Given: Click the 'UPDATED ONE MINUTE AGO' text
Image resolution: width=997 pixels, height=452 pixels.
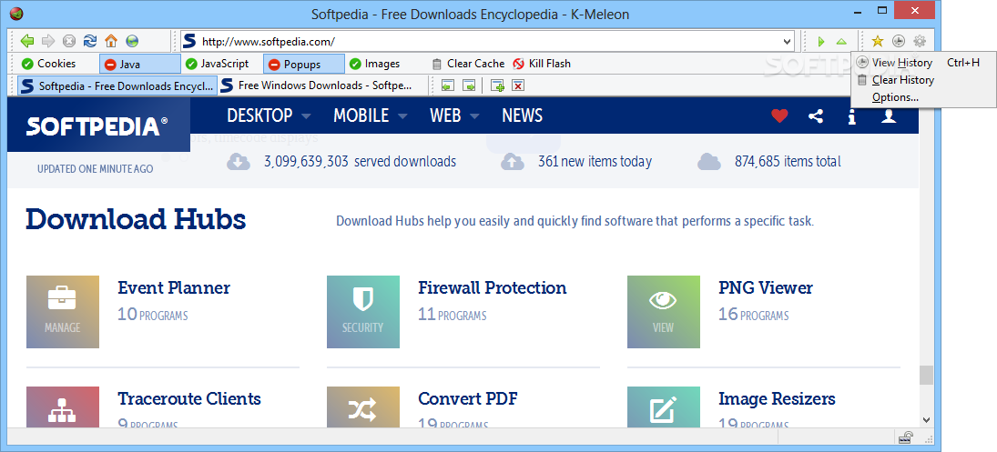Looking at the screenshot, I should tap(95, 169).
